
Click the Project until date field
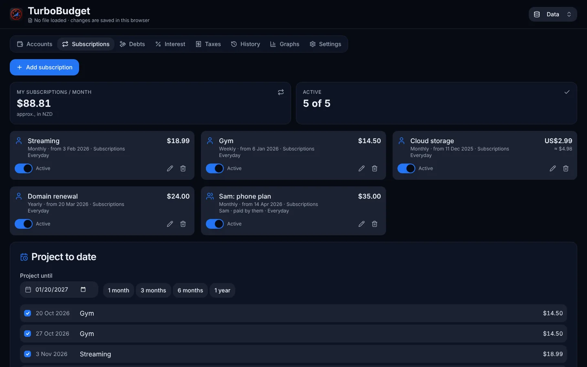tap(59, 290)
